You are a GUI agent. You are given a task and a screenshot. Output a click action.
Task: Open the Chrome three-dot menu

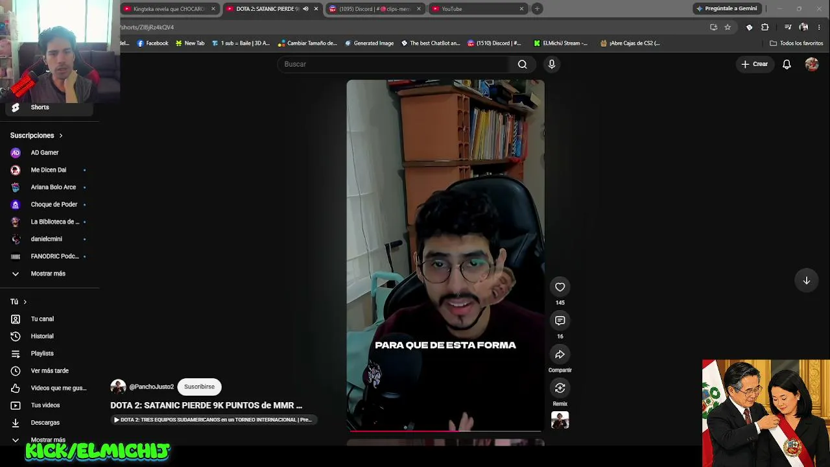pyautogui.click(x=820, y=27)
